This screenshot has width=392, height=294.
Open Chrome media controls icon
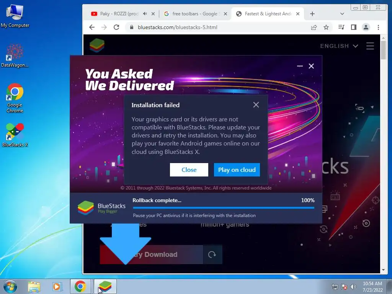pos(341,27)
